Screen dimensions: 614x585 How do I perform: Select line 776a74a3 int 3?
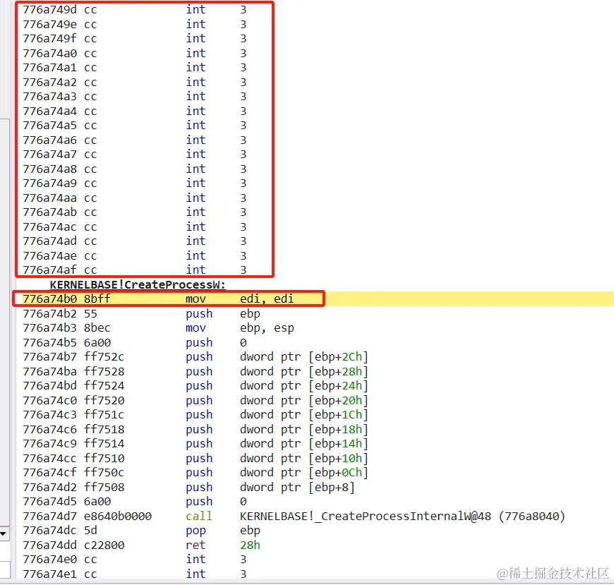click(135, 97)
